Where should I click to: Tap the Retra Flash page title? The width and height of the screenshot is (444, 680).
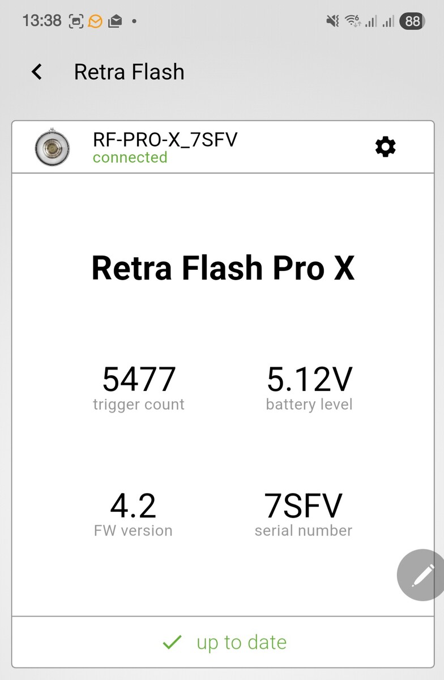129,72
